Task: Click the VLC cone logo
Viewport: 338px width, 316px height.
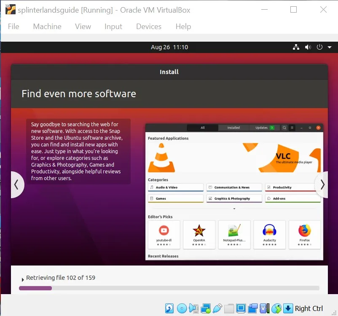Action: [161, 158]
